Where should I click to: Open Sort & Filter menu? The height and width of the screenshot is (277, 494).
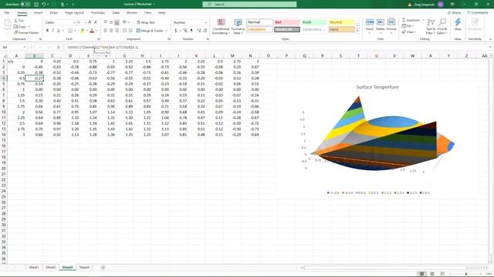[431, 26]
